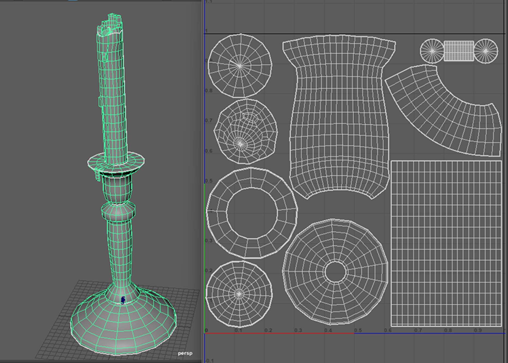
Task: Select the small circular UV shell left of the tiny grid
Action: pyautogui.click(x=432, y=51)
